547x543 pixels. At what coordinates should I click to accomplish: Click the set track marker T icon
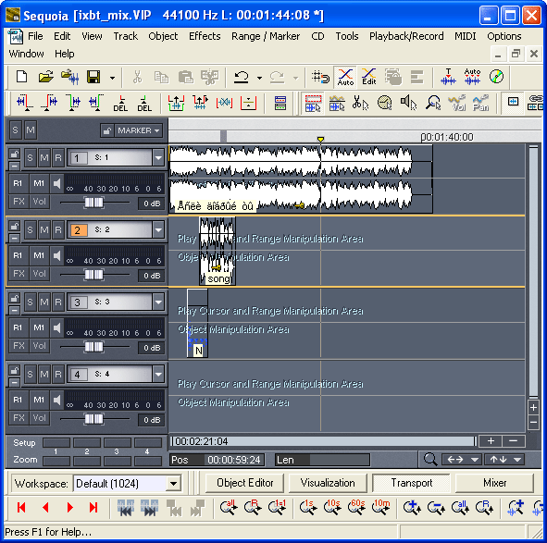(448, 77)
